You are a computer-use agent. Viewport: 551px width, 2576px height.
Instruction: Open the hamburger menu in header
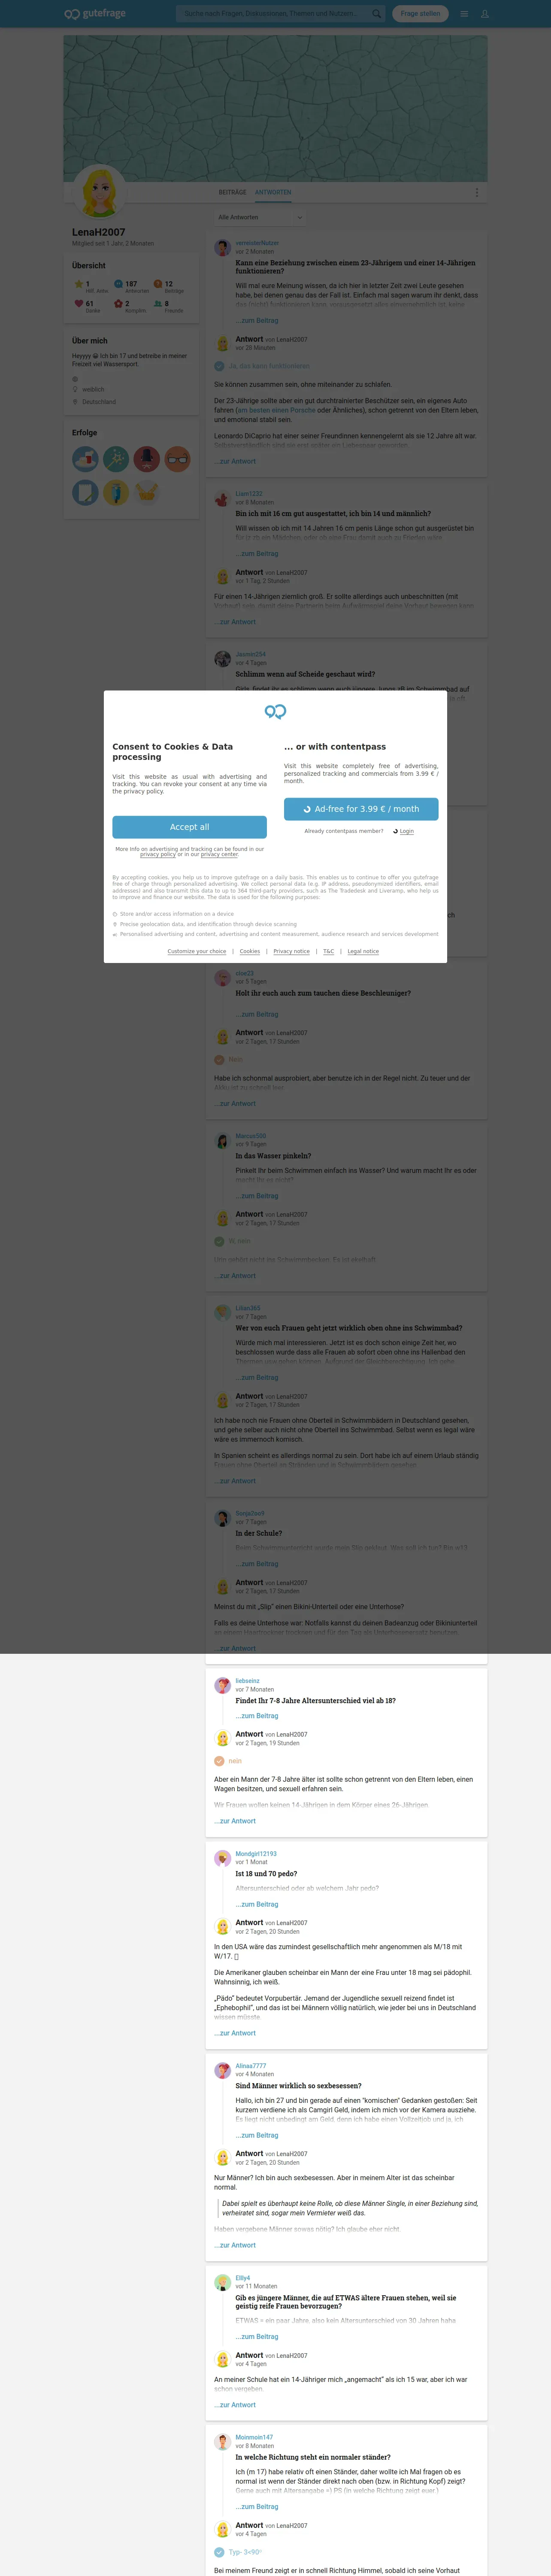pos(464,14)
